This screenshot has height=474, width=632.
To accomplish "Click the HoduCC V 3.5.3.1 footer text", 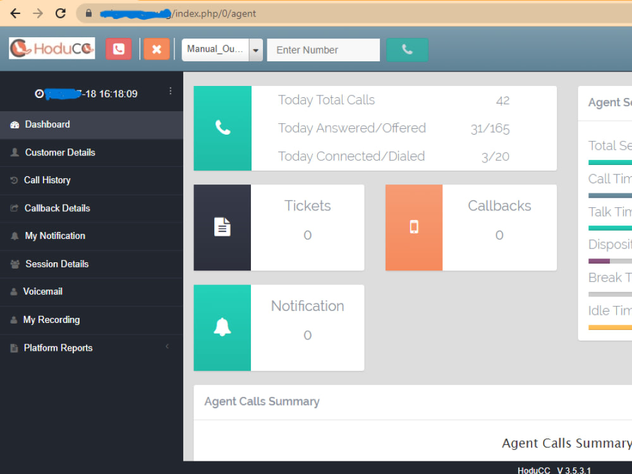I will [554, 470].
